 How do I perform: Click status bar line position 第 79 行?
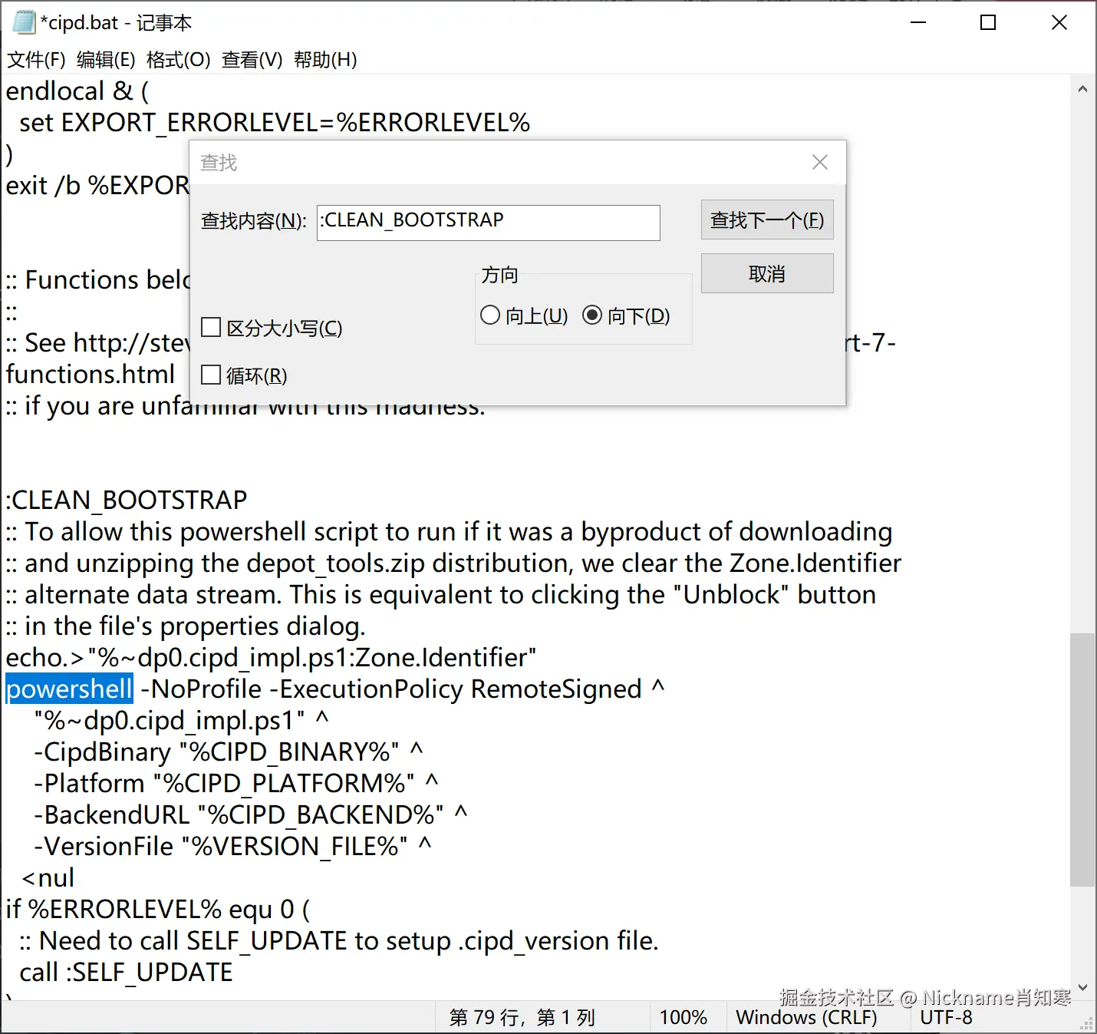(522, 1017)
